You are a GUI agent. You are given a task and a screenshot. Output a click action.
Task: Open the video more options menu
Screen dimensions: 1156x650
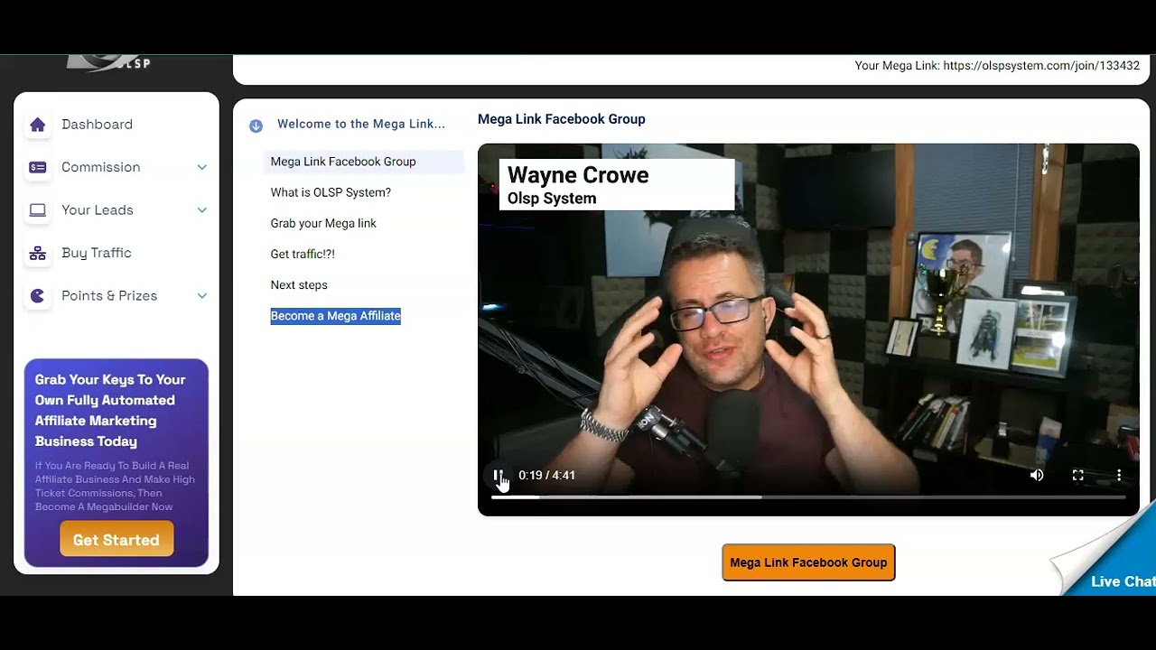pos(1118,475)
